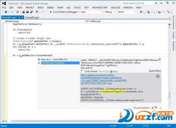176x128 pixels.
Task: Open the Toolbox side tab
Action: [173, 35]
